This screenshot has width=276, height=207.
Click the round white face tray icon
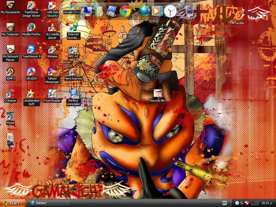tap(237, 203)
